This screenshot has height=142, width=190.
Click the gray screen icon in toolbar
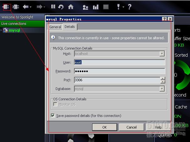click(x=106, y=7)
